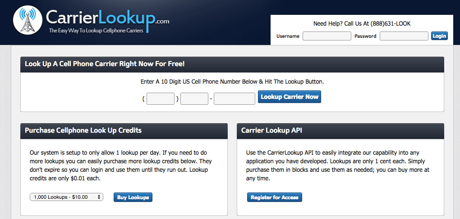
Task: Click the 'Username' label
Action: click(x=288, y=36)
